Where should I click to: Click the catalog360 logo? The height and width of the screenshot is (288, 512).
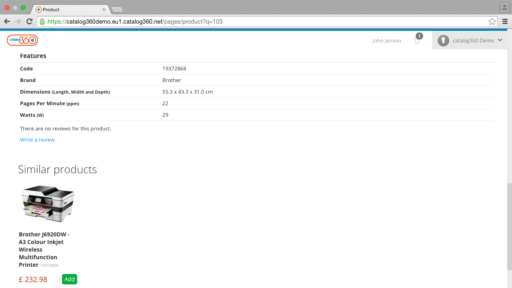coord(22,40)
